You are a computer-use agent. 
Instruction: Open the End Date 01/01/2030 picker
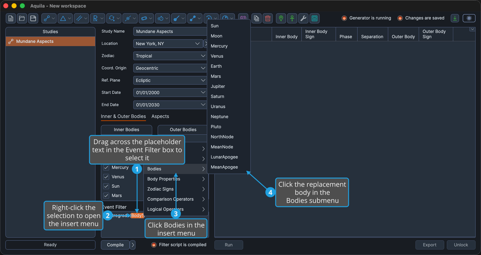(x=170, y=105)
